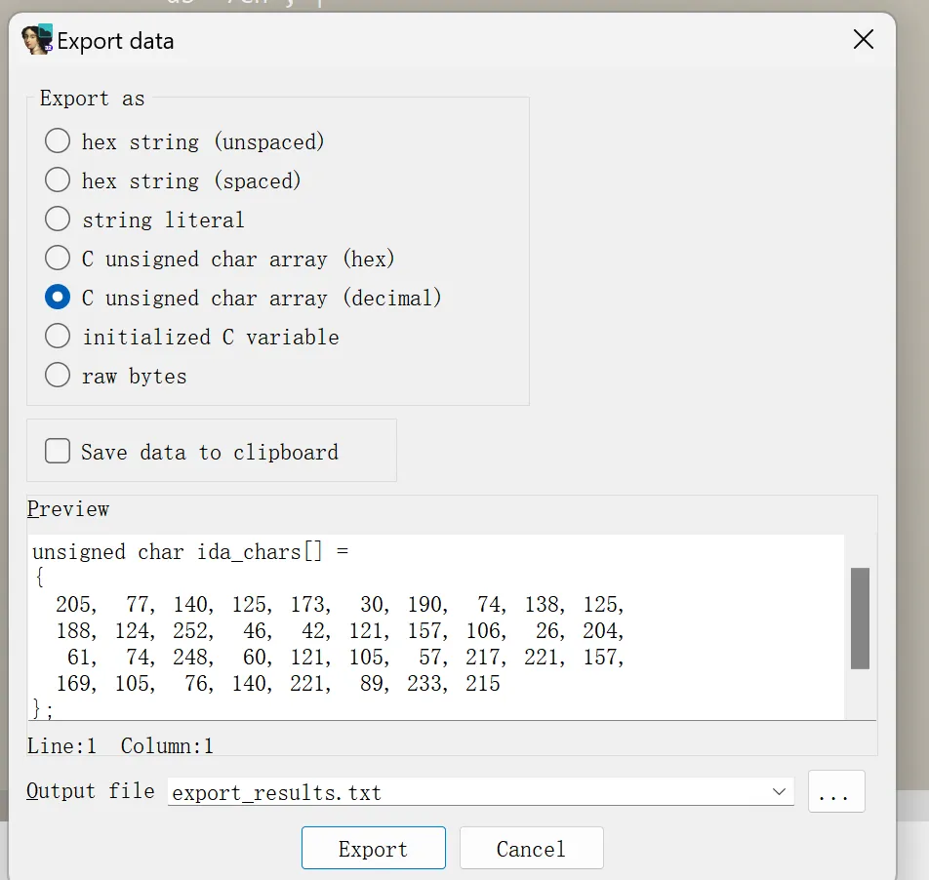Click the IDA icon in the title bar

coord(37,40)
